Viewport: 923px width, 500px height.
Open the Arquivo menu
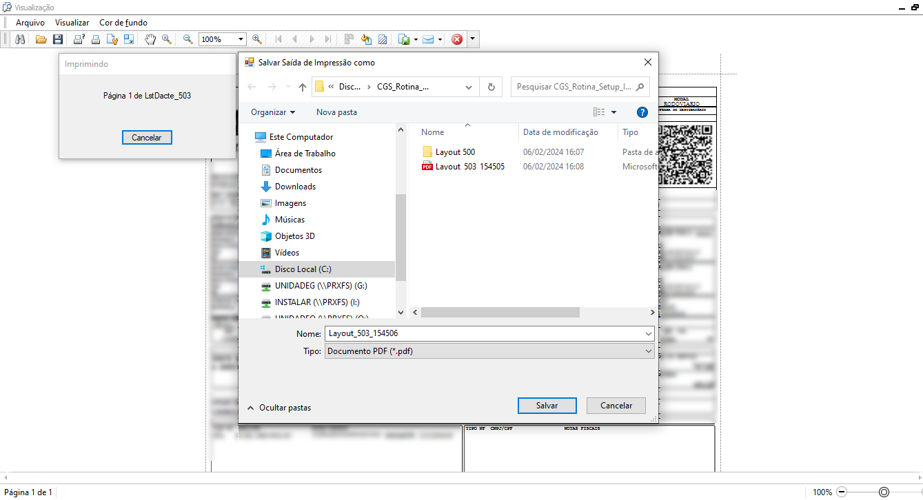coord(30,23)
